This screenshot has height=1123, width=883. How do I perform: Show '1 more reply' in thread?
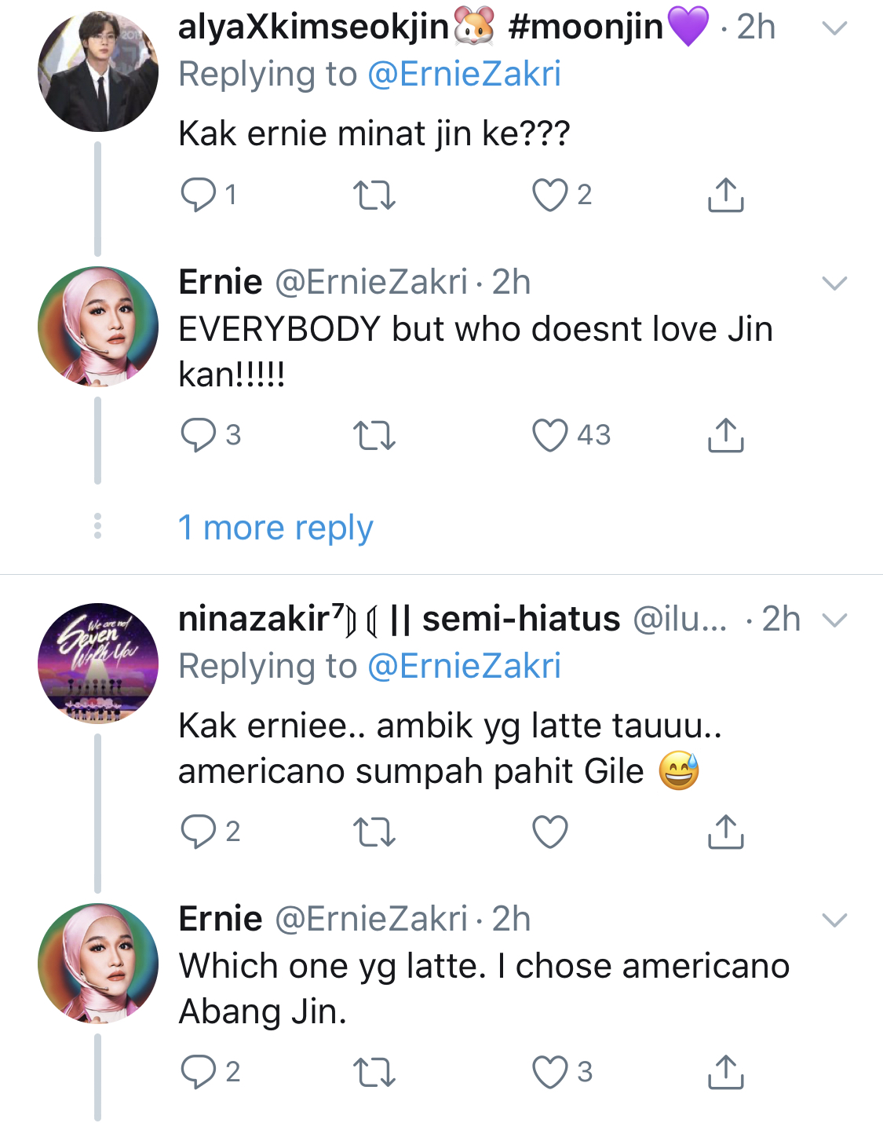[x=275, y=528]
